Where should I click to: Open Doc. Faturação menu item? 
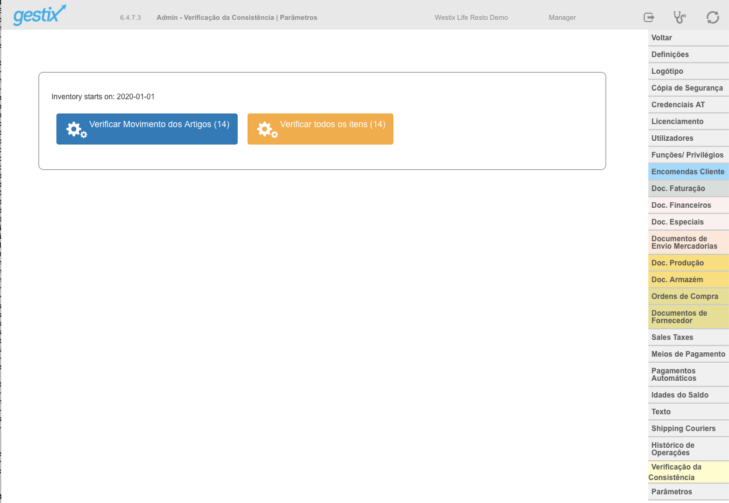click(688, 189)
